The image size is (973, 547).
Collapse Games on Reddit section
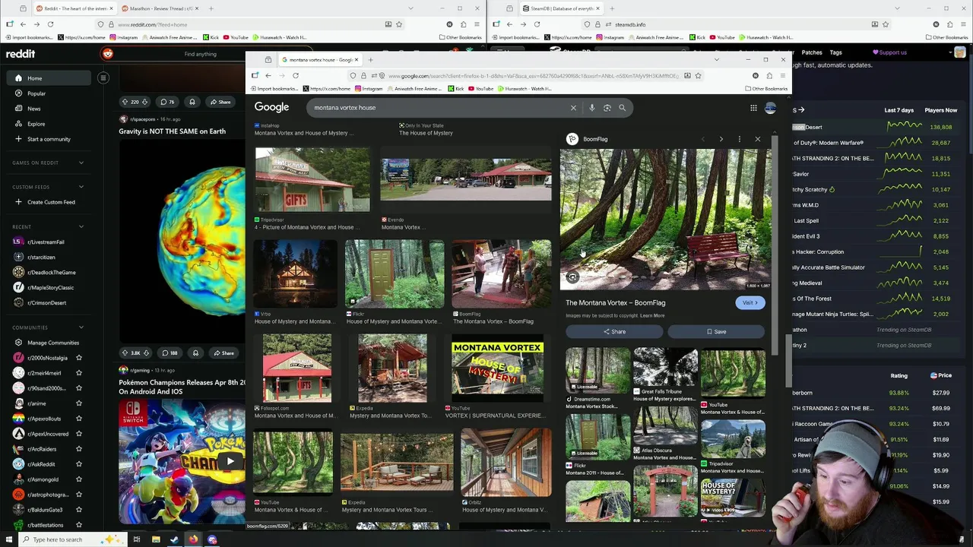point(81,163)
